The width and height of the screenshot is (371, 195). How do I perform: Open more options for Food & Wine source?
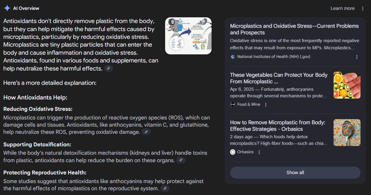click(x=266, y=105)
